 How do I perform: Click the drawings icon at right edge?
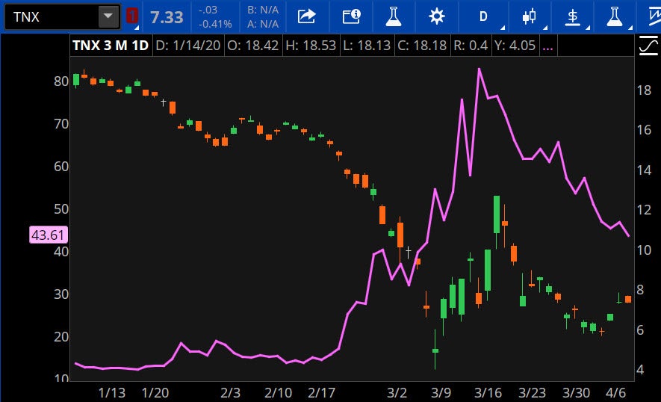[654, 16]
